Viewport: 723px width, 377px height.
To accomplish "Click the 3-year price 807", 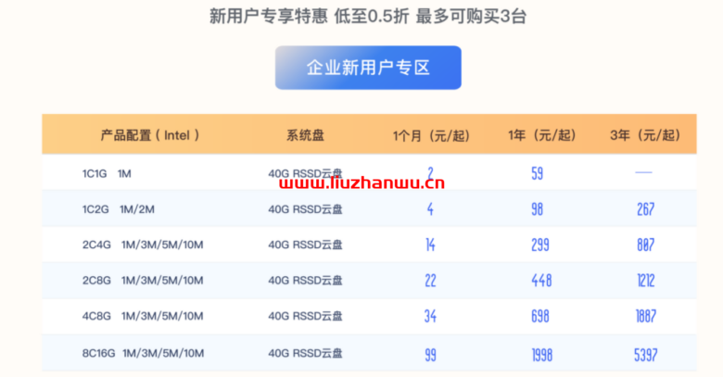I will pyautogui.click(x=645, y=245).
